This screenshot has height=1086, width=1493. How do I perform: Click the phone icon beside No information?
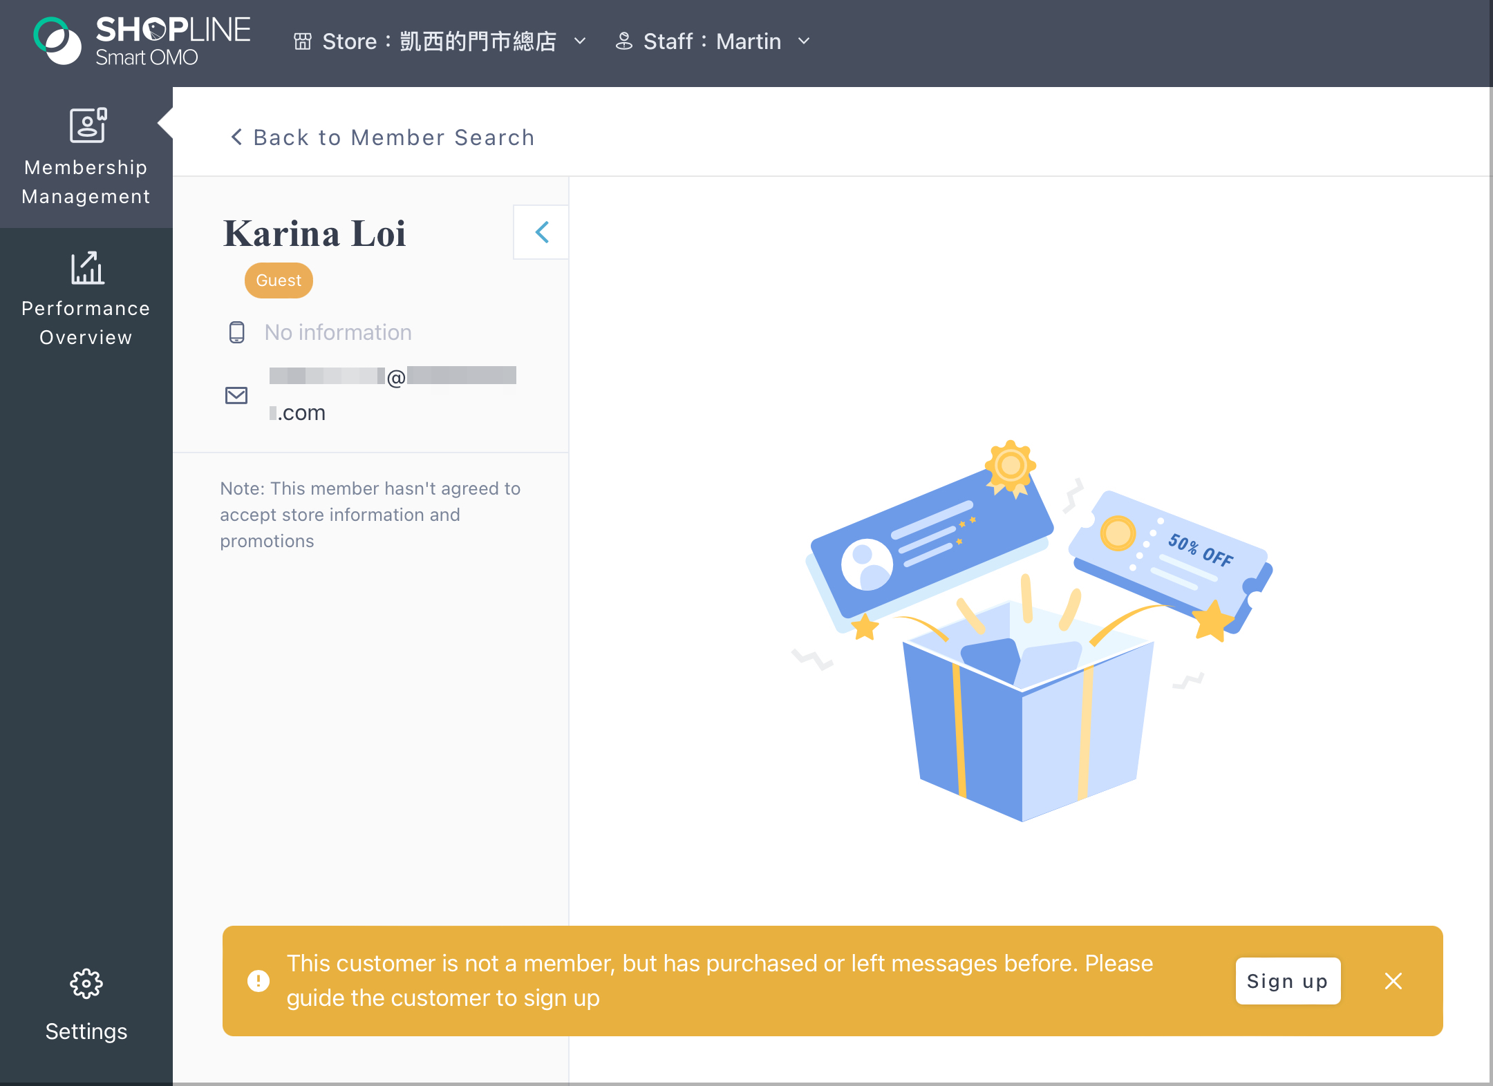236,332
